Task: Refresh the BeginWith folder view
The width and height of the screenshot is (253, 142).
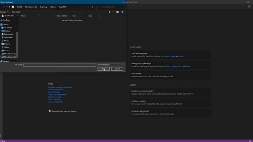Action: point(93,7)
